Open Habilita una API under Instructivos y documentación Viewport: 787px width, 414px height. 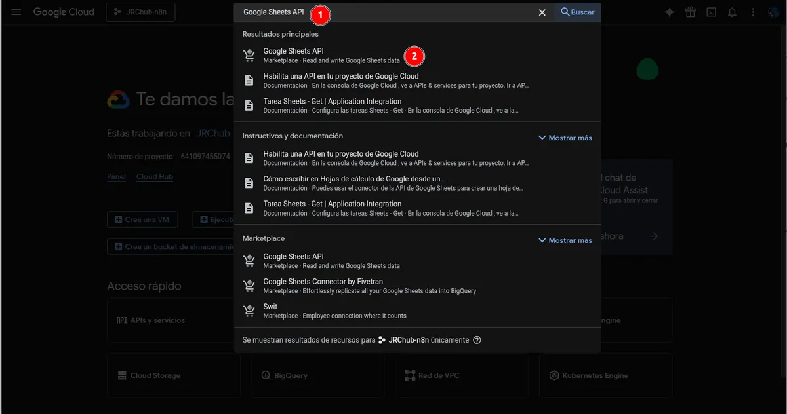coord(417,158)
